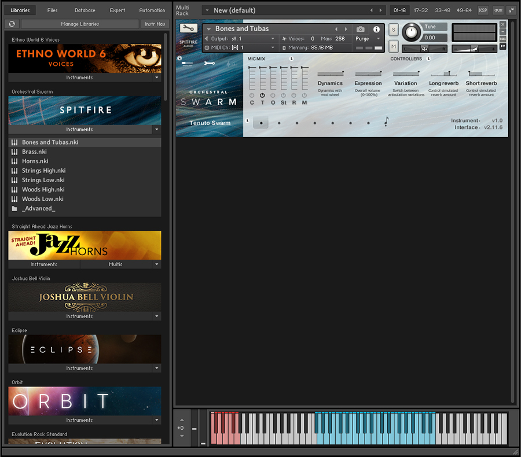This screenshot has width=521, height=457.
Task: Open Ethno World 6 library options arrow
Action: point(157,78)
